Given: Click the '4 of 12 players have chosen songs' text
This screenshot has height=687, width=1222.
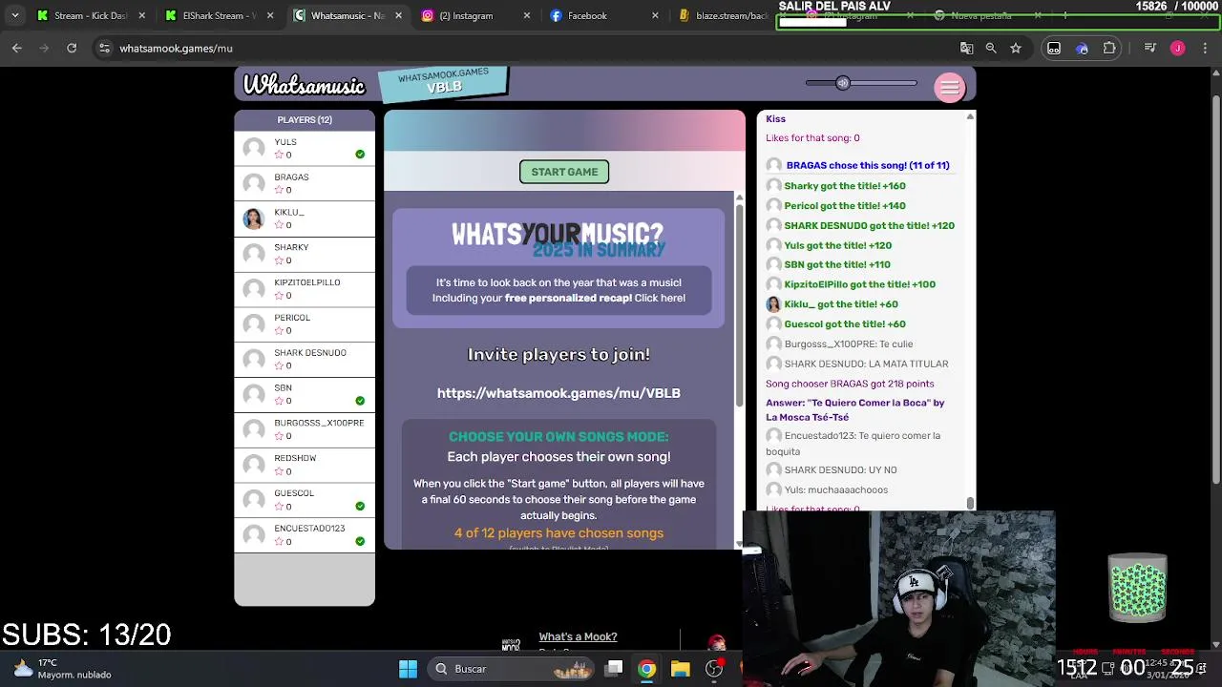Looking at the screenshot, I should (x=558, y=533).
